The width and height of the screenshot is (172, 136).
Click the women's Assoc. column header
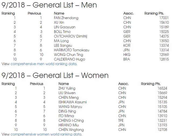coord(123,84)
